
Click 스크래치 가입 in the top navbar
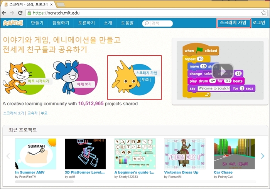[x=233, y=23]
